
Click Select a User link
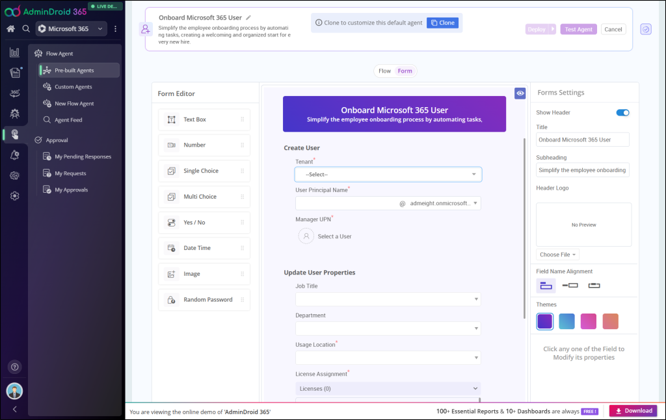[x=335, y=236]
